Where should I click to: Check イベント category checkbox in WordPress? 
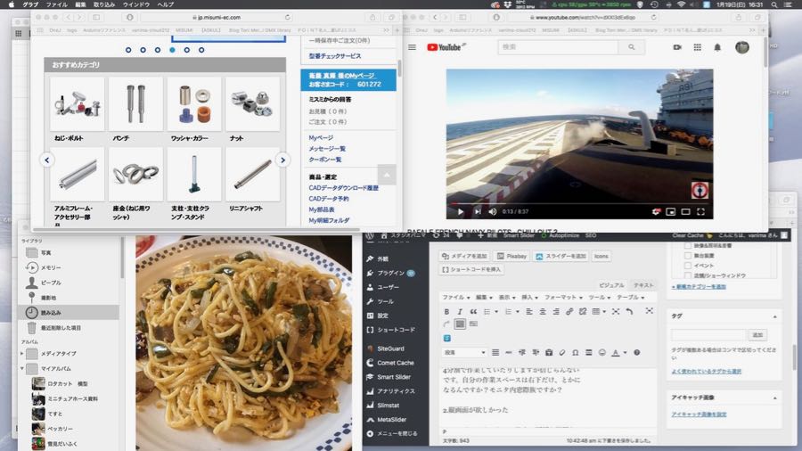click(687, 266)
